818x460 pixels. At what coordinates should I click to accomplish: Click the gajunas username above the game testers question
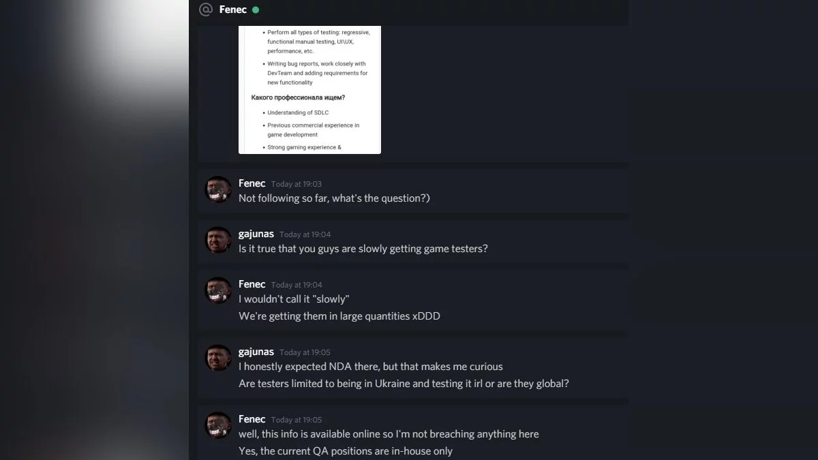tap(256, 234)
